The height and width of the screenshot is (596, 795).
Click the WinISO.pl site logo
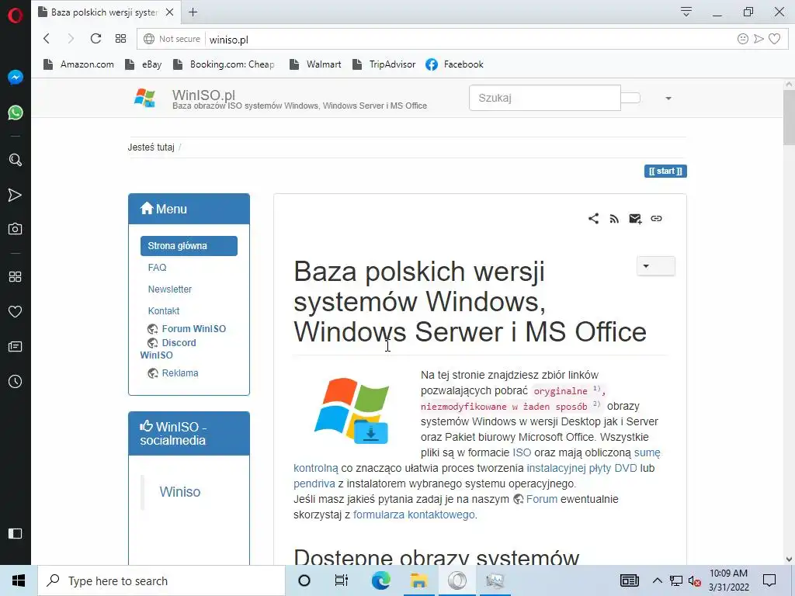click(144, 98)
